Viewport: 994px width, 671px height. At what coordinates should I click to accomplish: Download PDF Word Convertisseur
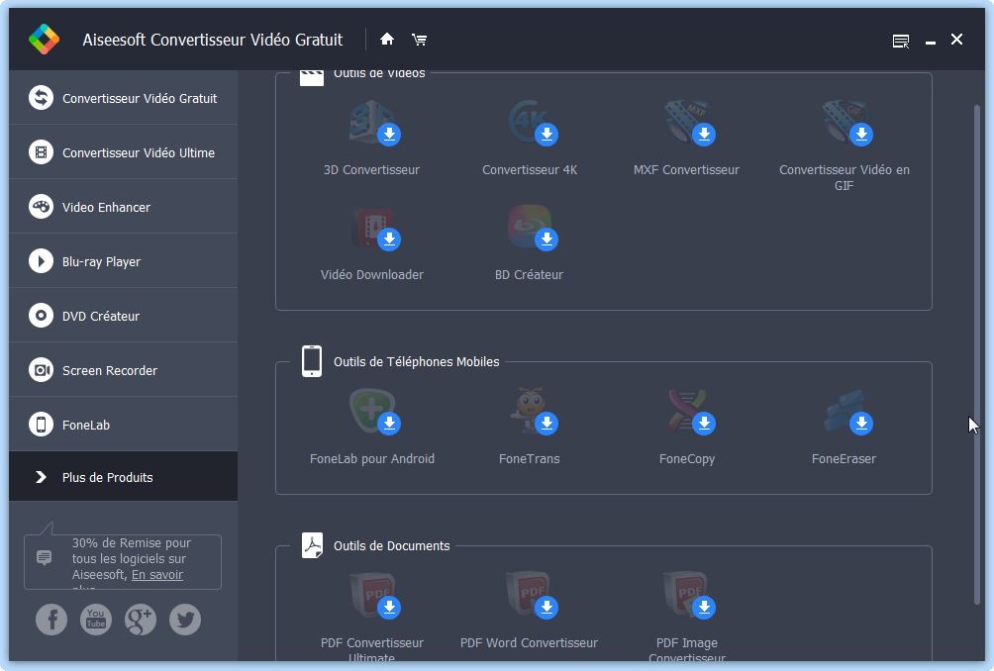point(547,607)
